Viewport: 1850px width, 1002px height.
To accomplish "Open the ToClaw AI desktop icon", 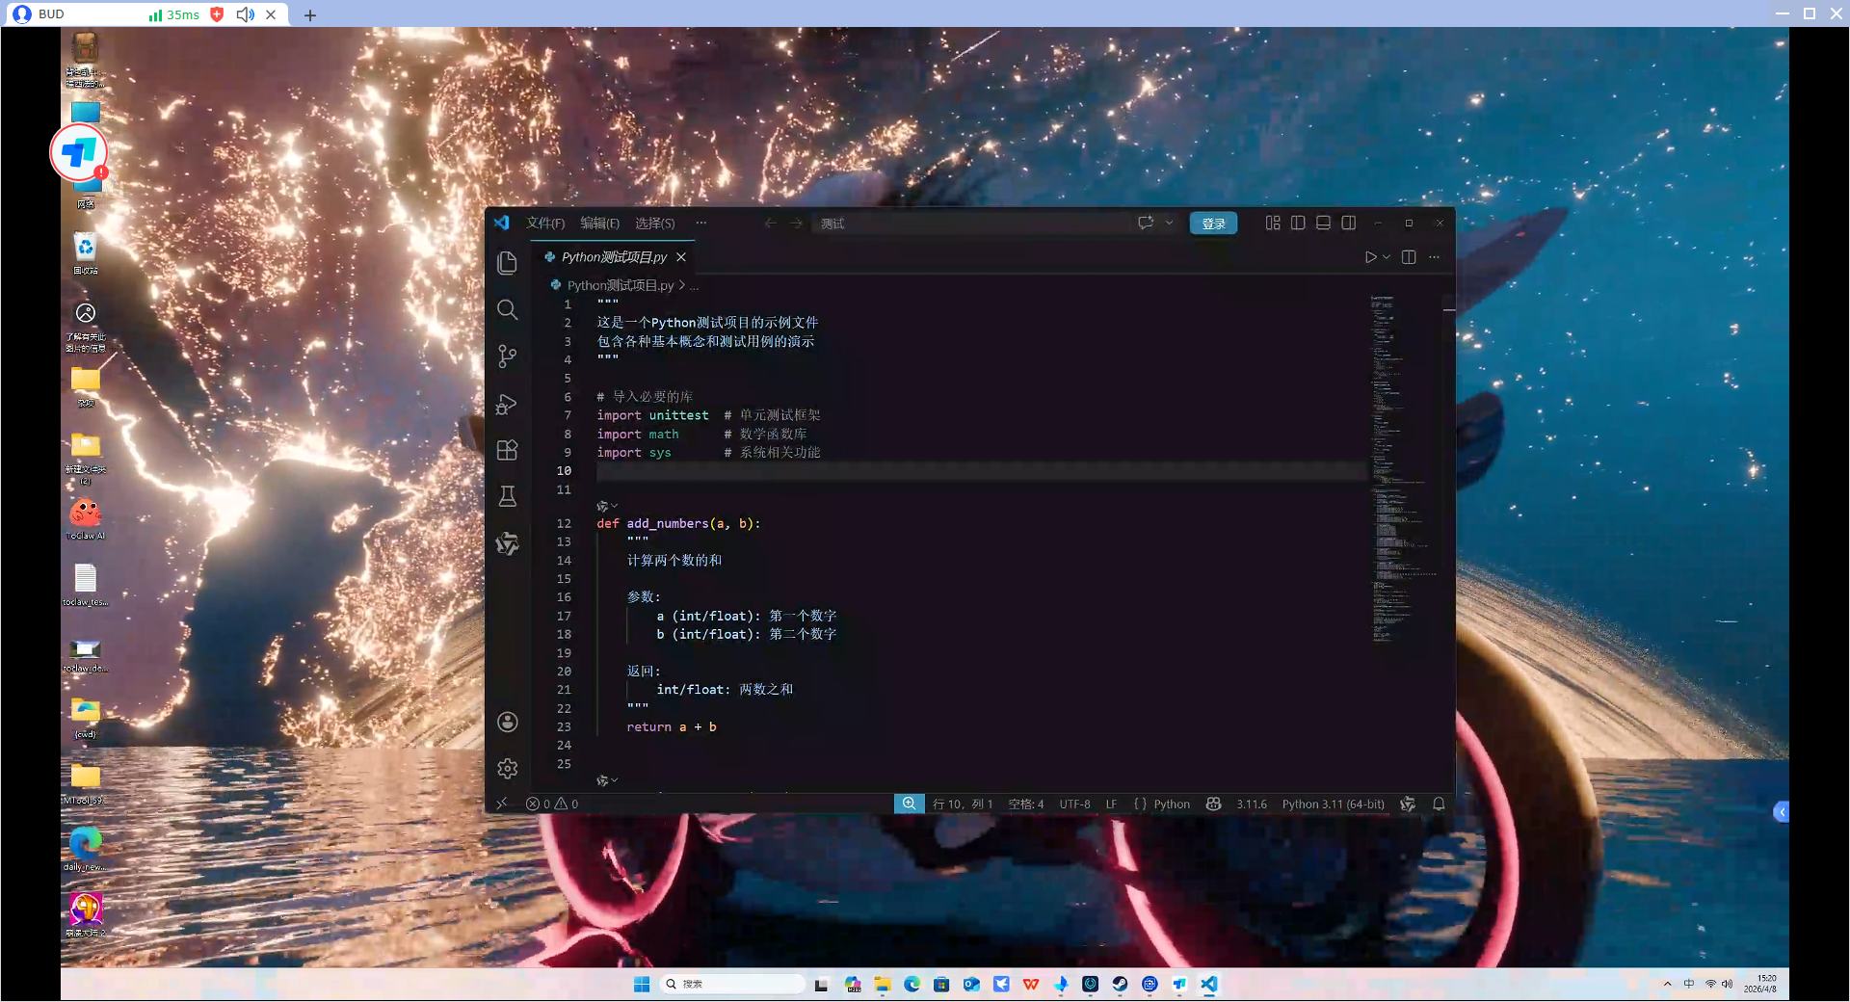I will click(86, 517).
